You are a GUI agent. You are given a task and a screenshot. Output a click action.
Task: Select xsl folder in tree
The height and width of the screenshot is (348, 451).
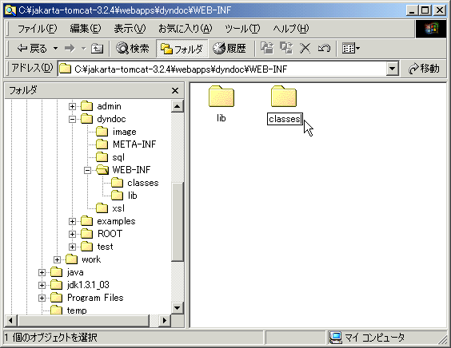118,208
